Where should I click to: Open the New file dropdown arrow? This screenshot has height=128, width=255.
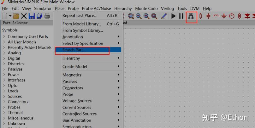click(x=10, y=16)
